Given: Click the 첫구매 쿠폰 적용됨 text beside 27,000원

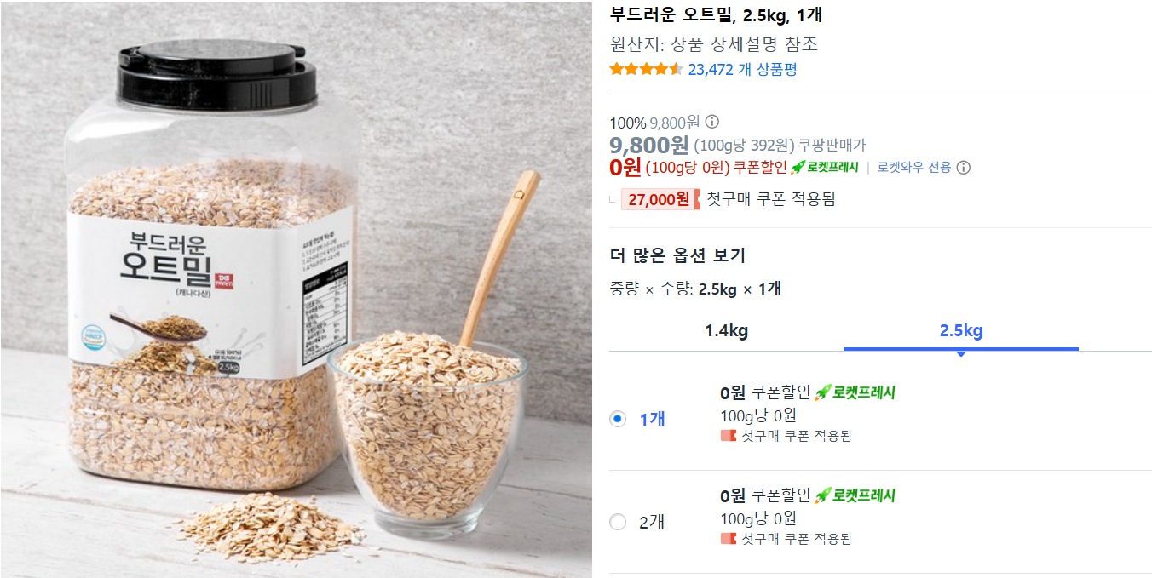Looking at the screenshot, I should point(771,199).
